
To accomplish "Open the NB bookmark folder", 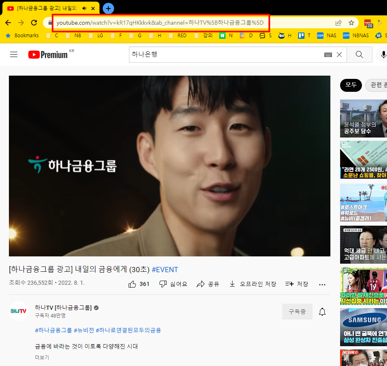I will tap(73, 36).
